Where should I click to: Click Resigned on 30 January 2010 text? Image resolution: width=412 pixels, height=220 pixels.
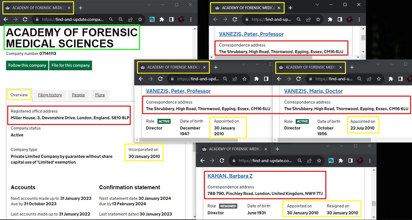click(342, 209)
